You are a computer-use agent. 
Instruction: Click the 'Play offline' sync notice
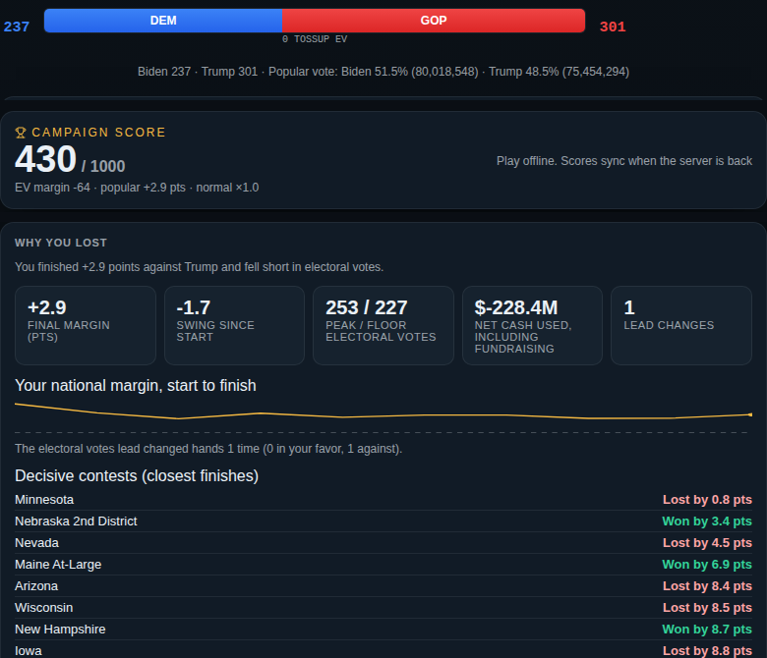coord(624,161)
